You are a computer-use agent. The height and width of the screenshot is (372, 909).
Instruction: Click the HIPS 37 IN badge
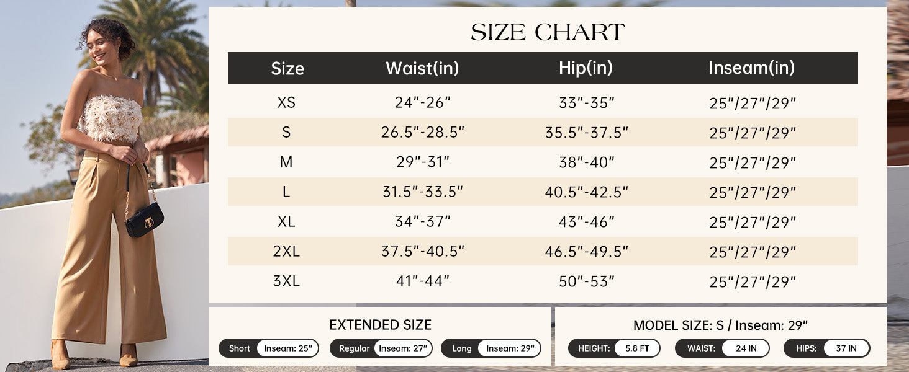click(826, 348)
